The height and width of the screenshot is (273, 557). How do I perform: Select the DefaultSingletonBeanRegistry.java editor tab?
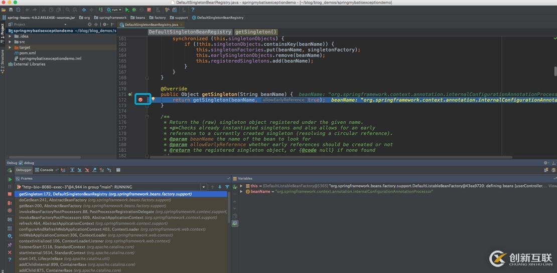tap(151, 24)
